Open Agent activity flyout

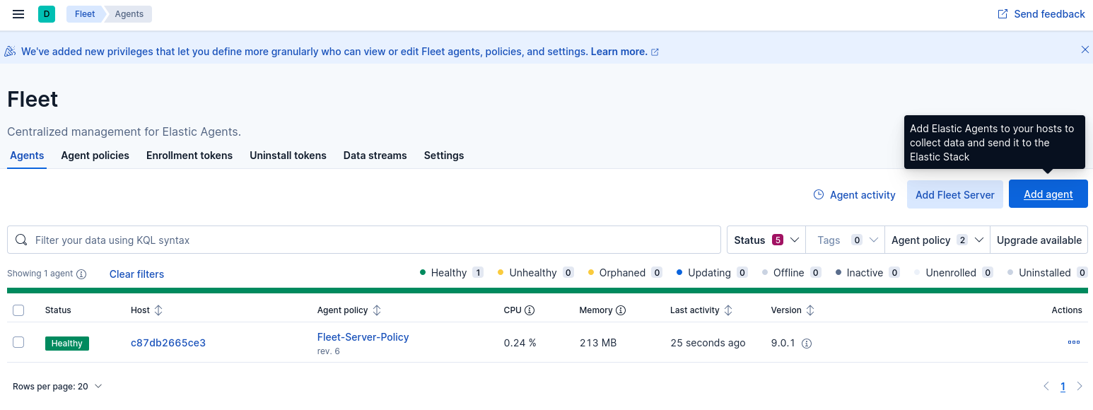(x=854, y=194)
